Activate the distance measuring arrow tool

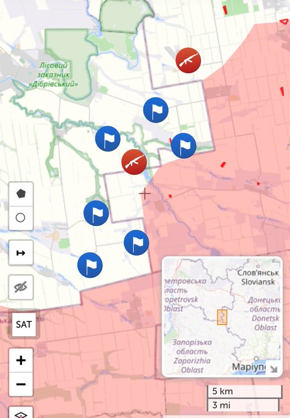coord(21,253)
